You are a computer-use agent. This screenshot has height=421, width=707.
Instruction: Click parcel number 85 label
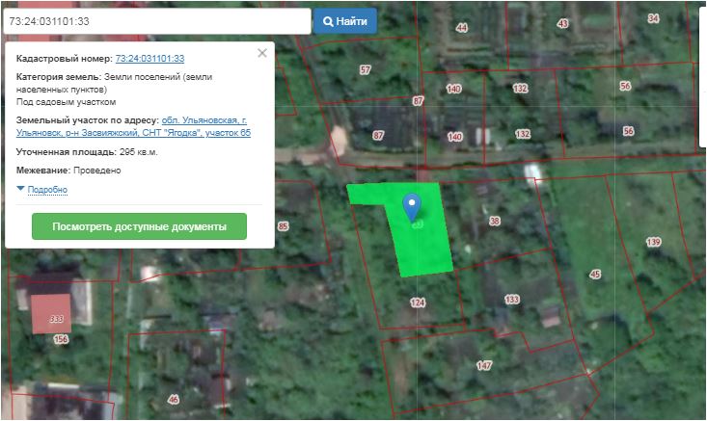pos(283,226)
